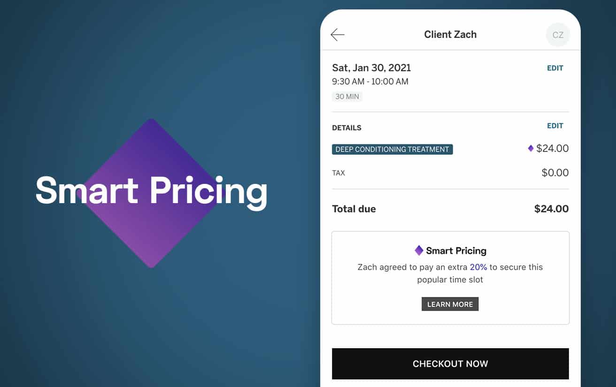Click the back arrow icon
Viewport: 616px width, 387px height.
point(338,35)
